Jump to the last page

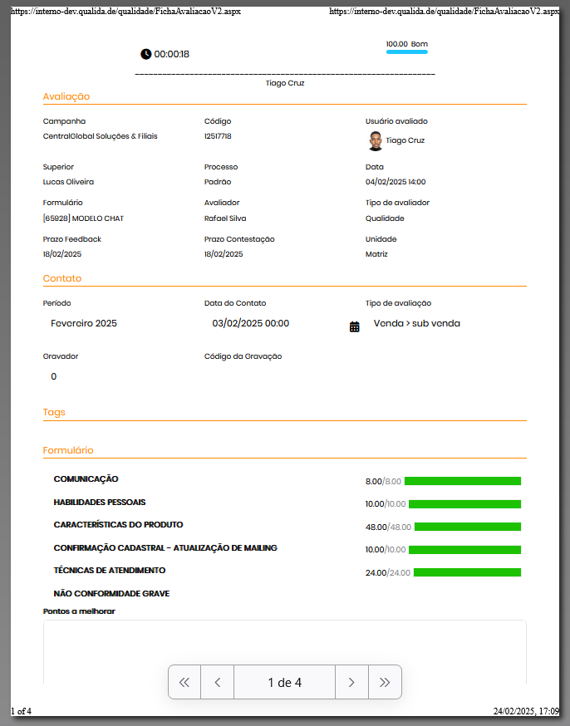click(385, 683)
